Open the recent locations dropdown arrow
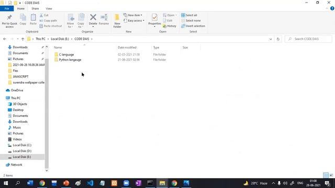The width and height of the screenshot is (335, 188). pos(17,39)
